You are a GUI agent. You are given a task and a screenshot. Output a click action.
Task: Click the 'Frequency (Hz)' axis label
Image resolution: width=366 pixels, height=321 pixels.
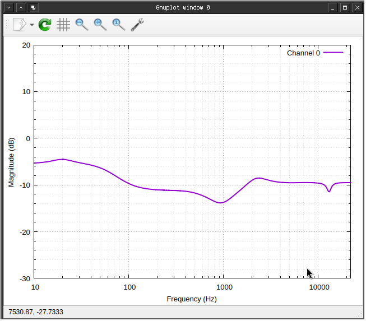192,299
